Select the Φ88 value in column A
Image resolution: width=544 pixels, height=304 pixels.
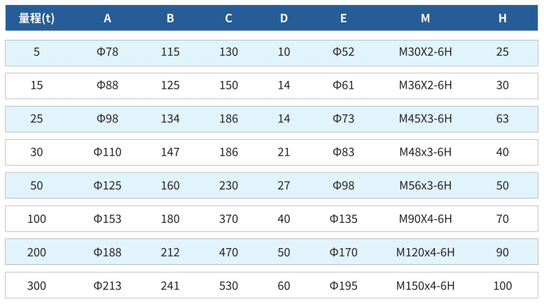(107, 85)
